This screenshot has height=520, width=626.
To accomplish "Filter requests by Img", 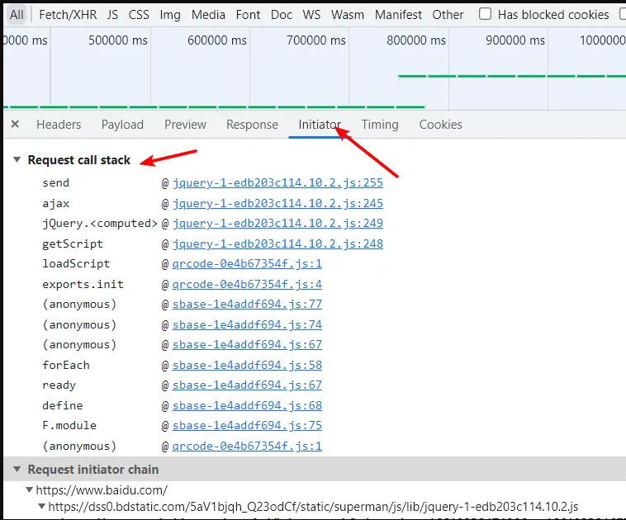I will 170,15.
